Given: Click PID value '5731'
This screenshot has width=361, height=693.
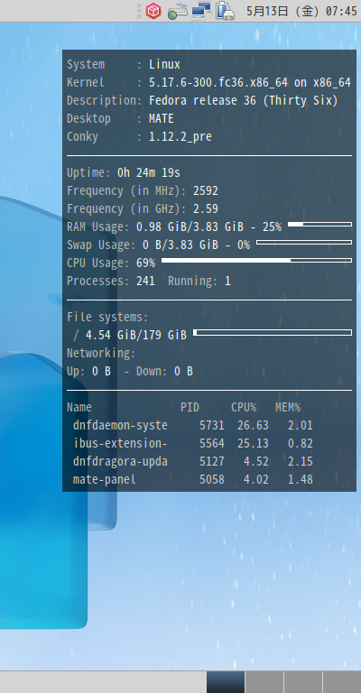Looking at the screenshot, I should coord(212,426).
